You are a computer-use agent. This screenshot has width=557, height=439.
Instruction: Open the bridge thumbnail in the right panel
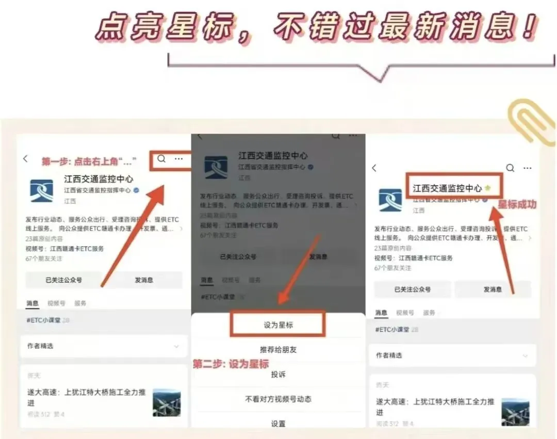coord(515,412)
